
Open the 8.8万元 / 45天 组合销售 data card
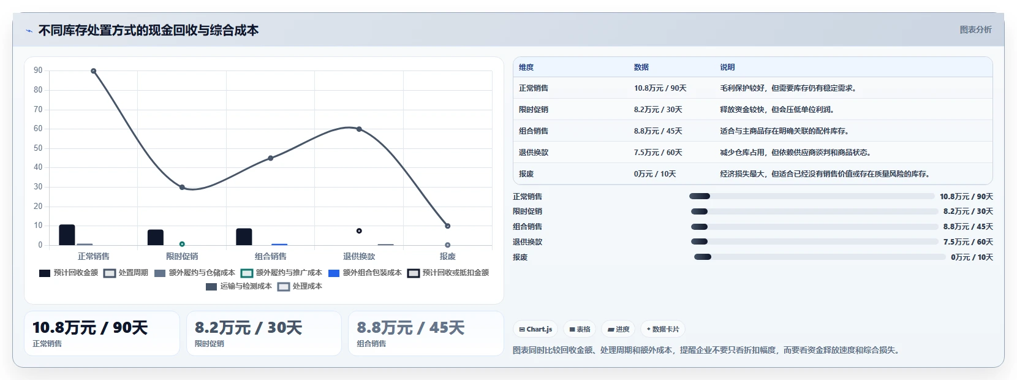pos(426,333)
